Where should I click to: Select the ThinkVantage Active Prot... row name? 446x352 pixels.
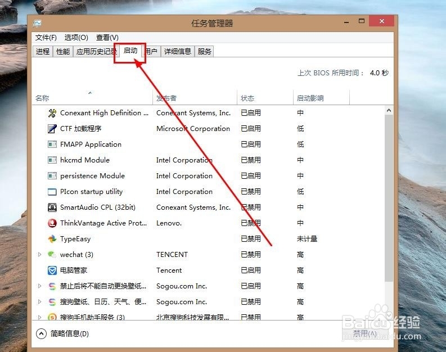(103, 223)
